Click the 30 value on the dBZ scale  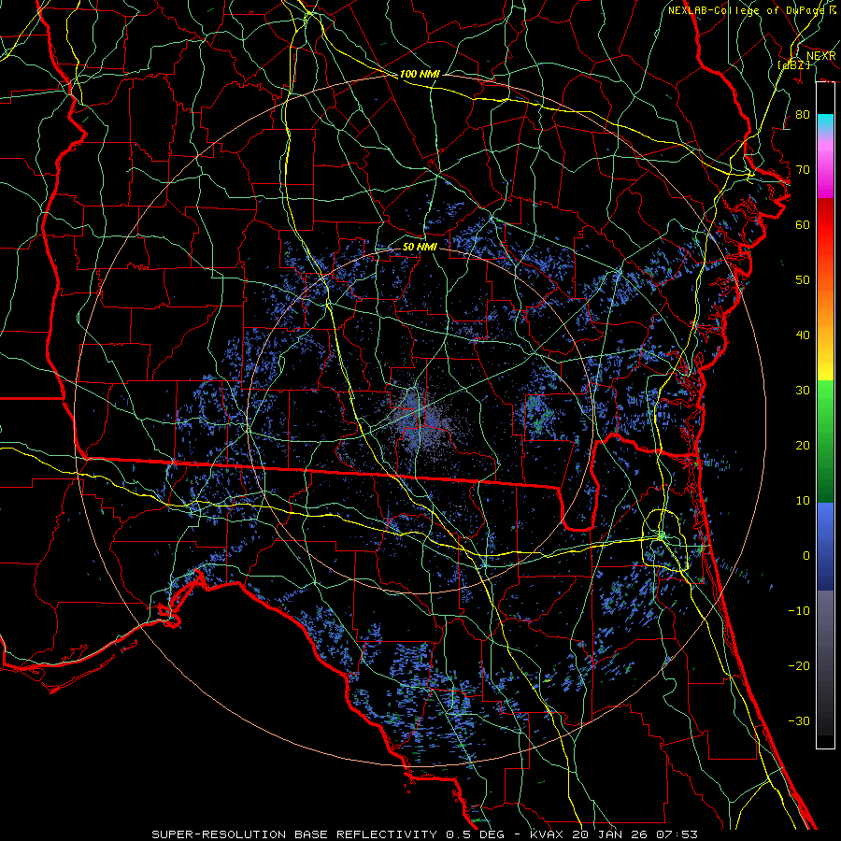click(803, 391)
